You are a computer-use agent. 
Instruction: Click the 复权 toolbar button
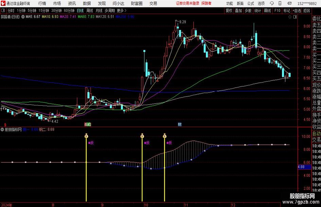click(229, 11)
